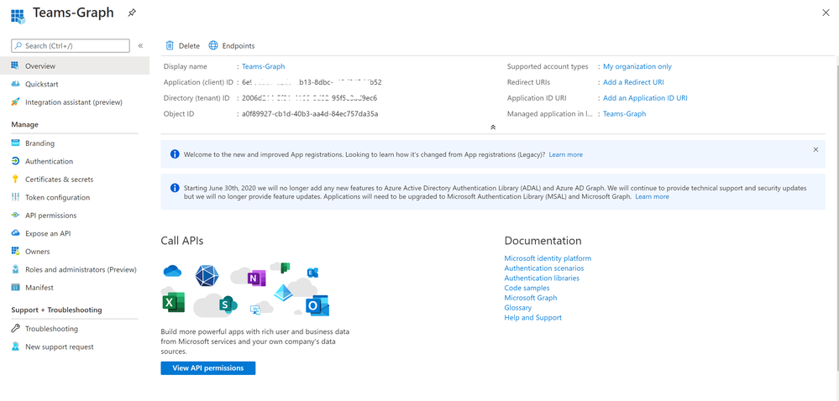Click the View API permissions button
The height and width of the screenshot is (401, 839).
(x=208, y=368)
